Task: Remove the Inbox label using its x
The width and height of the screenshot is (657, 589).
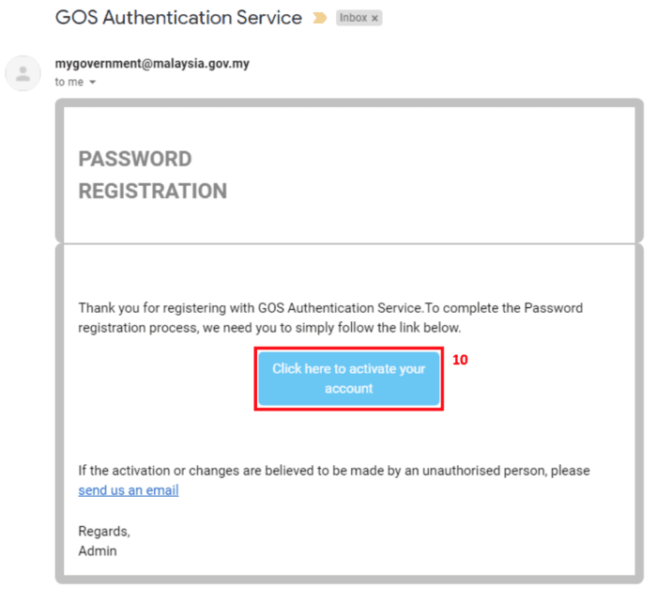Action: tap(374, 18)
